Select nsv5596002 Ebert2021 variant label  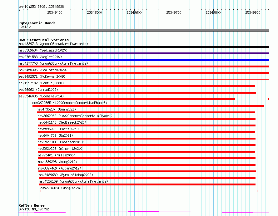pos(58,129)
